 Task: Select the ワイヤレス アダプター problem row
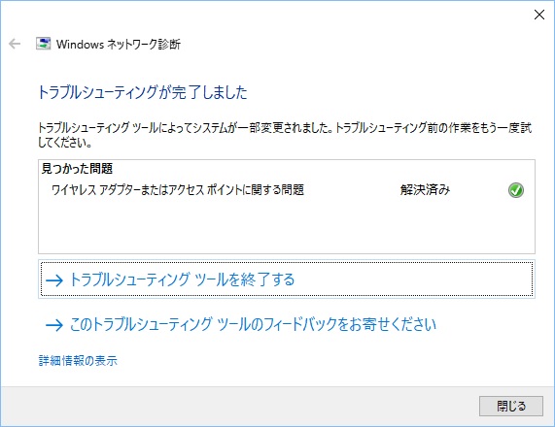pos(287,190)
